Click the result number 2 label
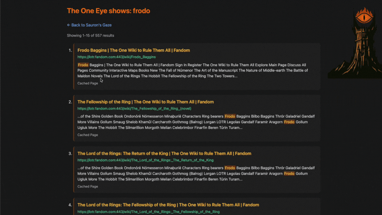This screenshot has width=382, height=215. click(x=70, y=102)
